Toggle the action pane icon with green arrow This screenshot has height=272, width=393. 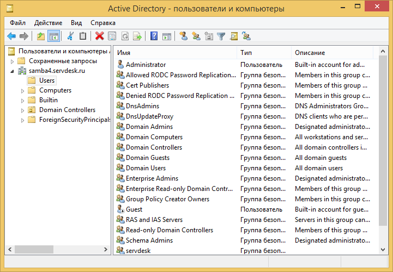167,36
